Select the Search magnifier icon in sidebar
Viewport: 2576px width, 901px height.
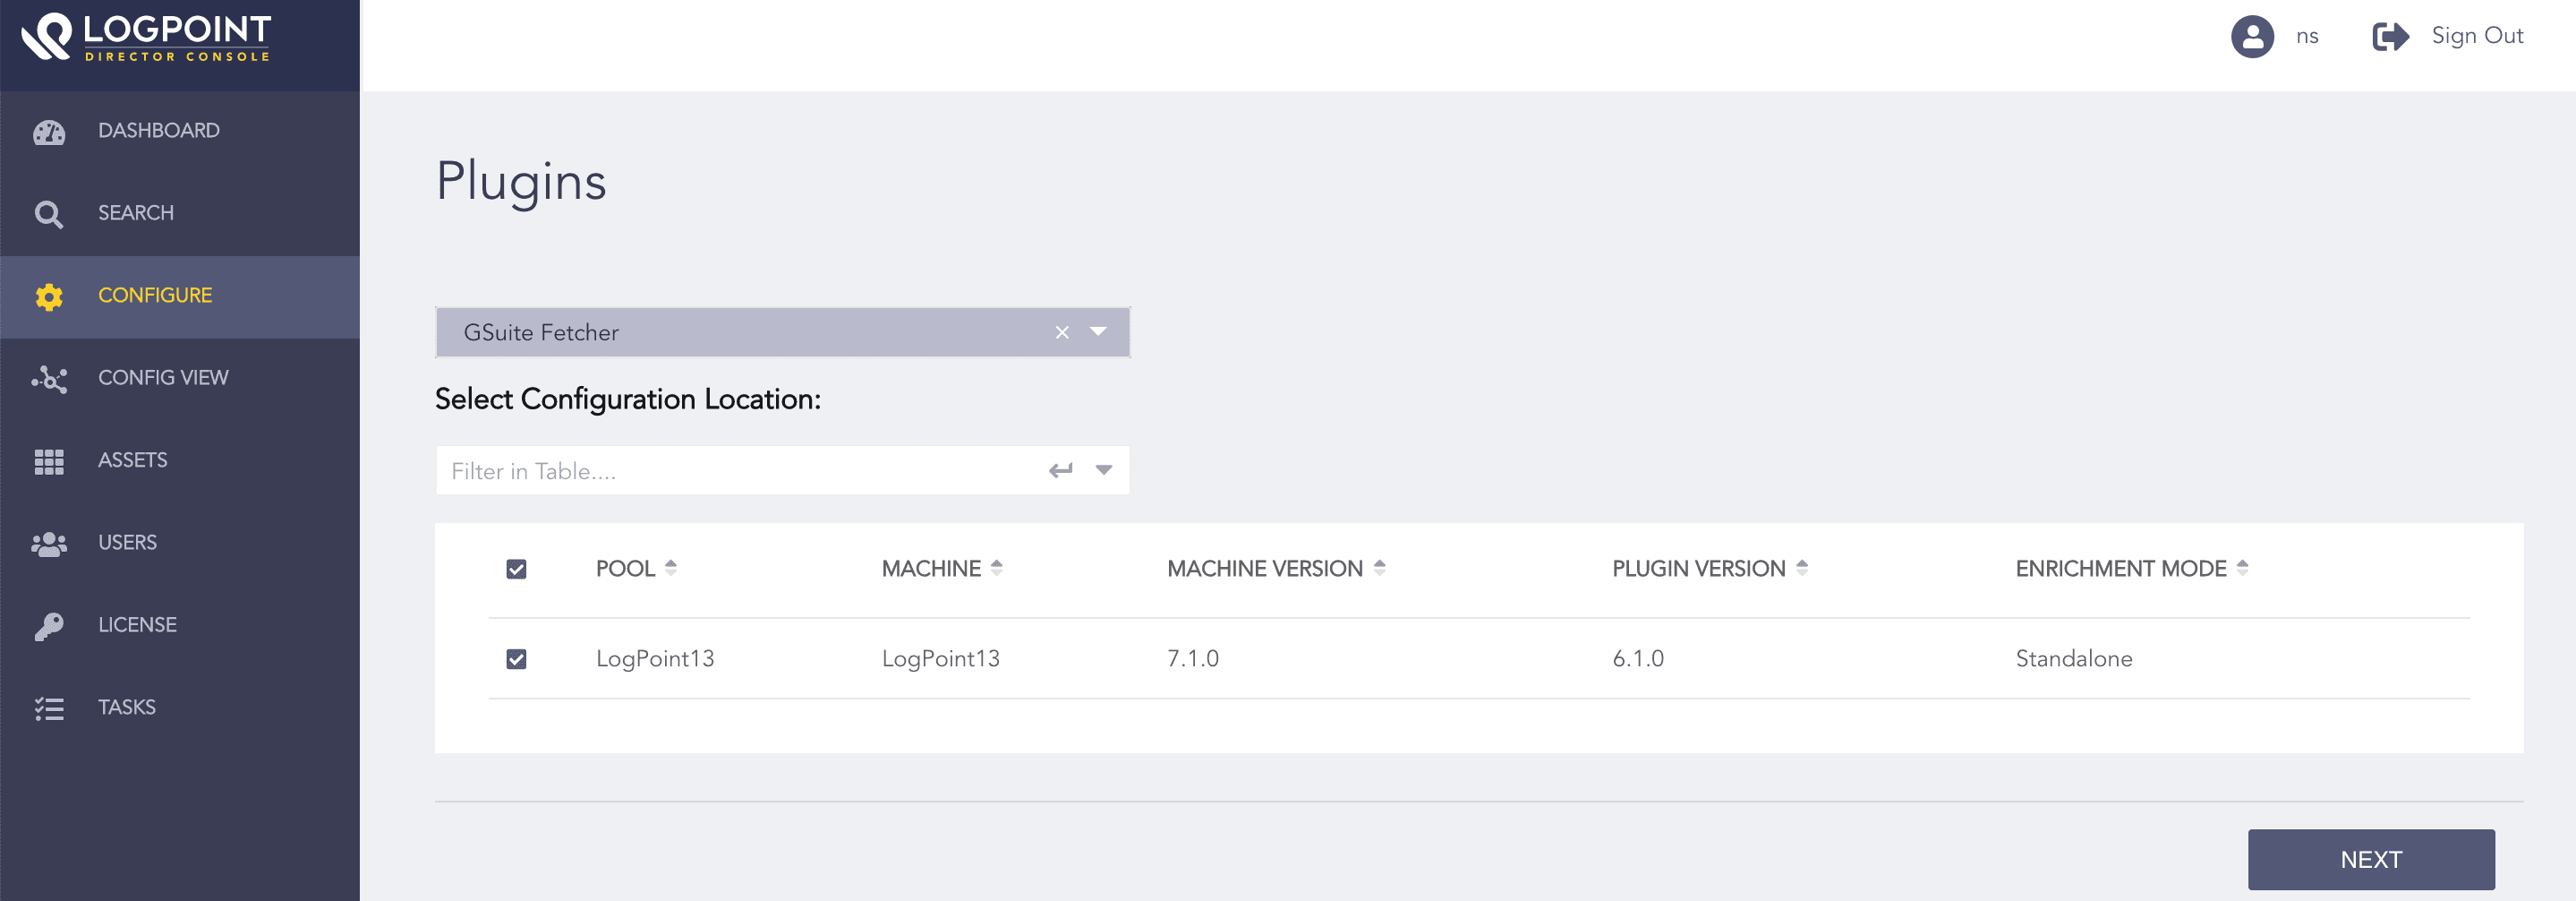tap(49, 212)
